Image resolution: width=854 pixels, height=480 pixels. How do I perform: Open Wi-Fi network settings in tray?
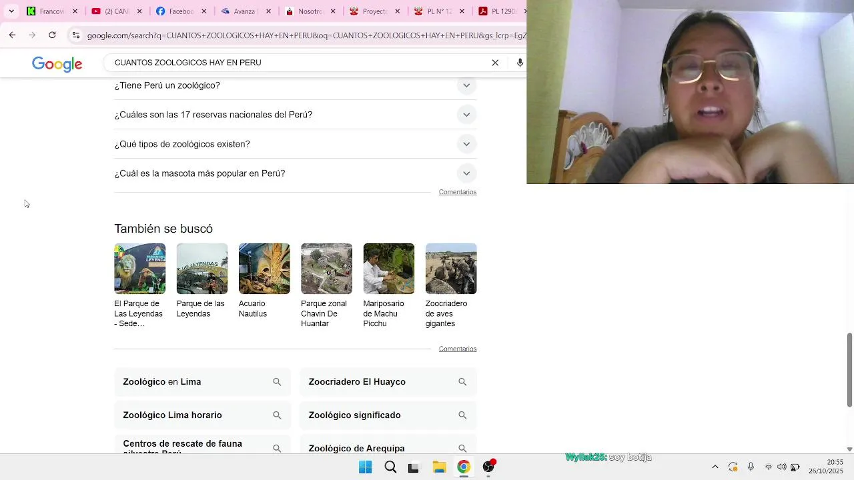769,467
